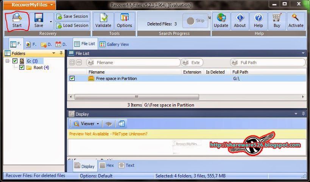The image size is (310, 182).
Task: Click Recover Files: For deleted files status
Action: (x=35, y=176)
